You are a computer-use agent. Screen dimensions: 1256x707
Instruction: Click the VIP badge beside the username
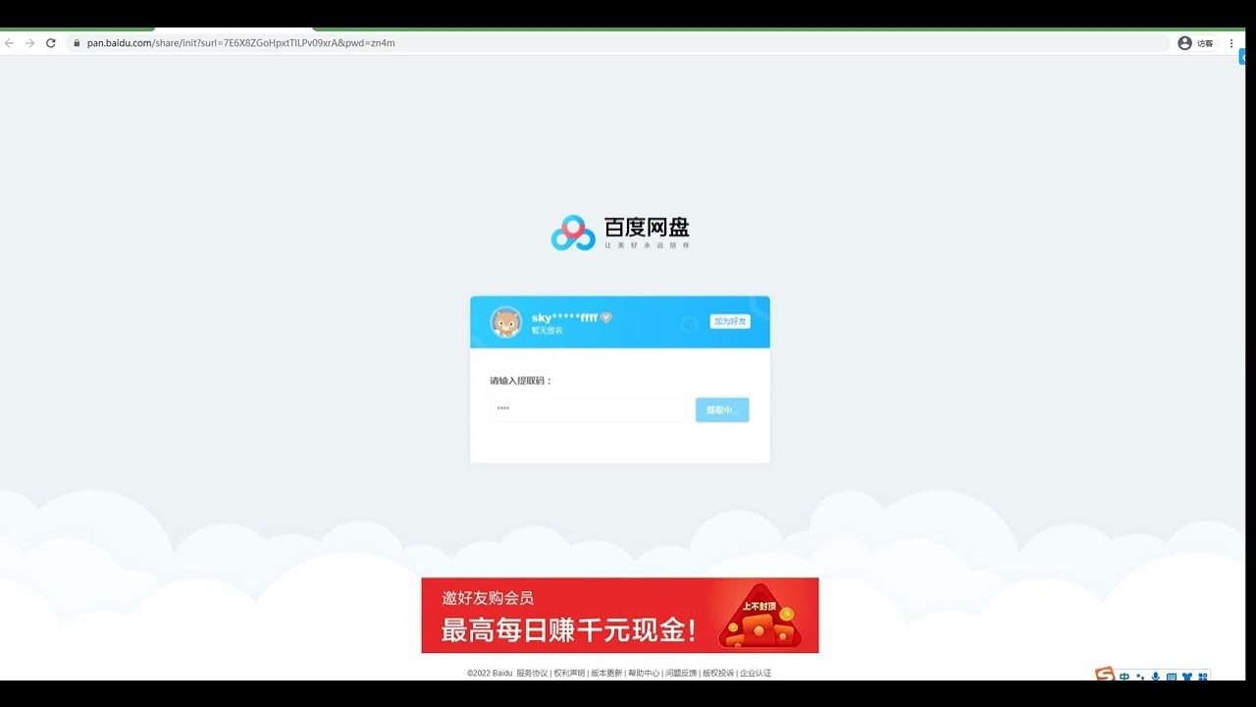click(606, 318)
